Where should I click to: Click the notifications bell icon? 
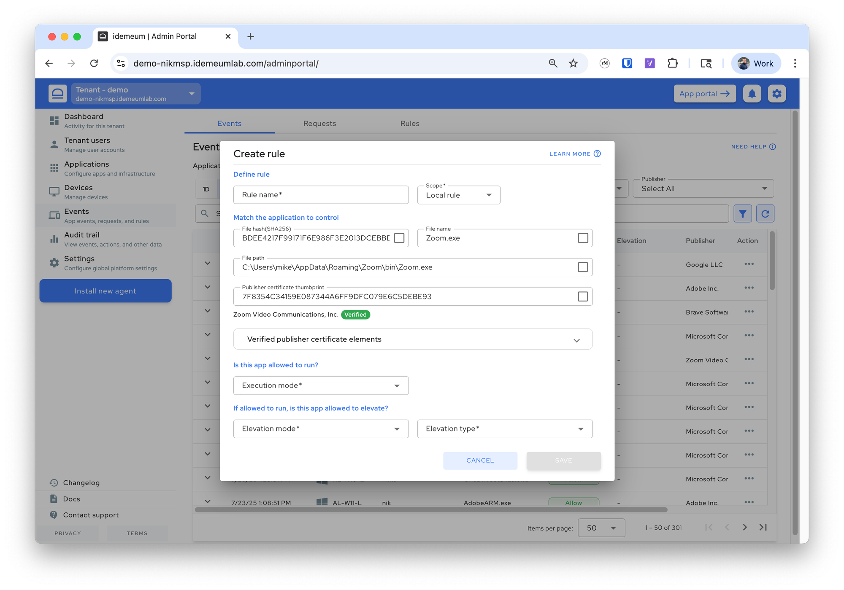(x=752, y=94)
